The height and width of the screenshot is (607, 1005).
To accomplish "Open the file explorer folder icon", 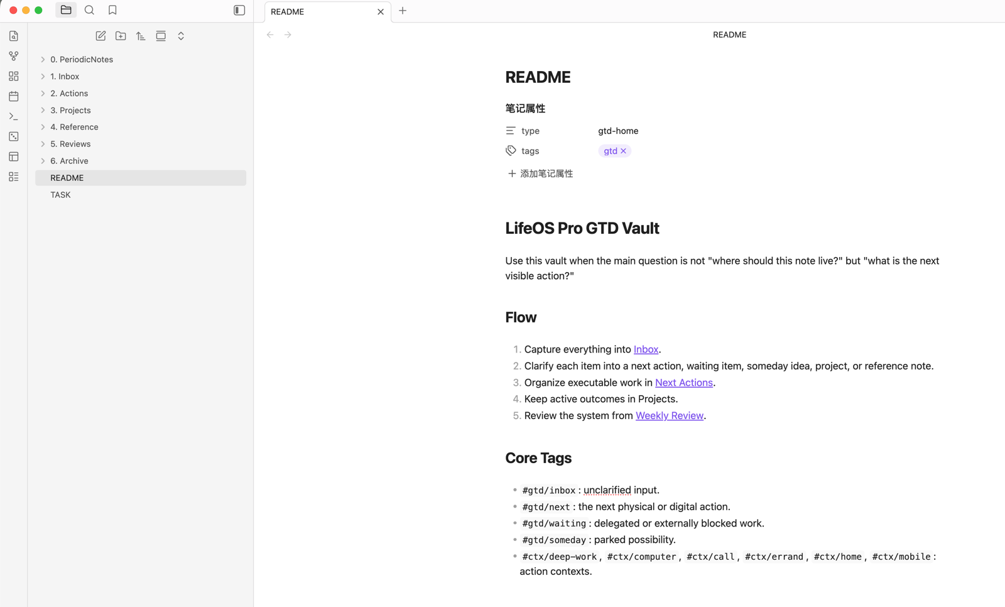I will [x=66, y=10].
